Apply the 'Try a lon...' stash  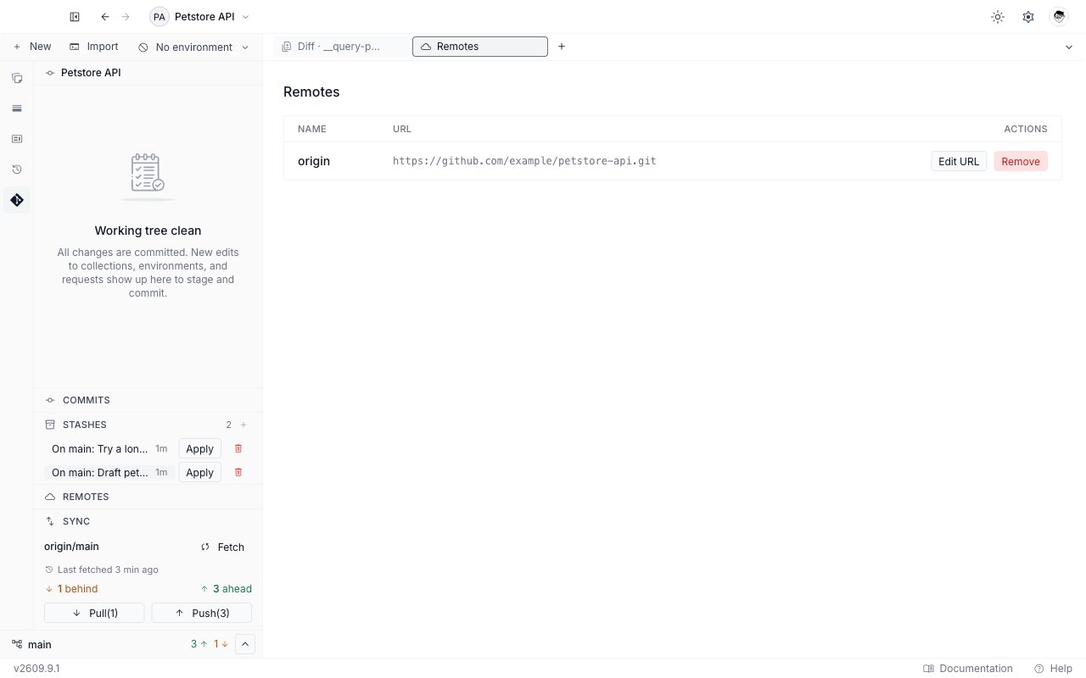199,448
